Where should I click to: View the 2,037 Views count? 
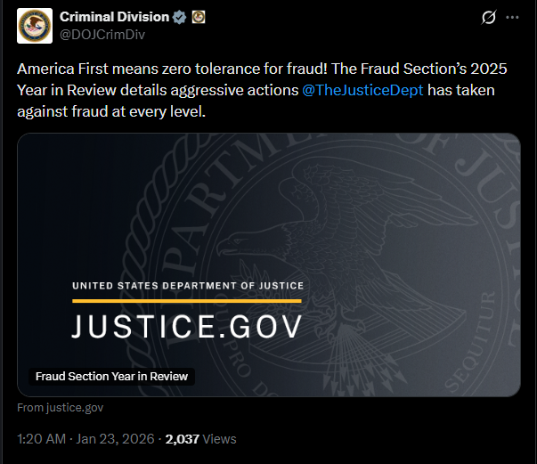[x=200, y=439]
